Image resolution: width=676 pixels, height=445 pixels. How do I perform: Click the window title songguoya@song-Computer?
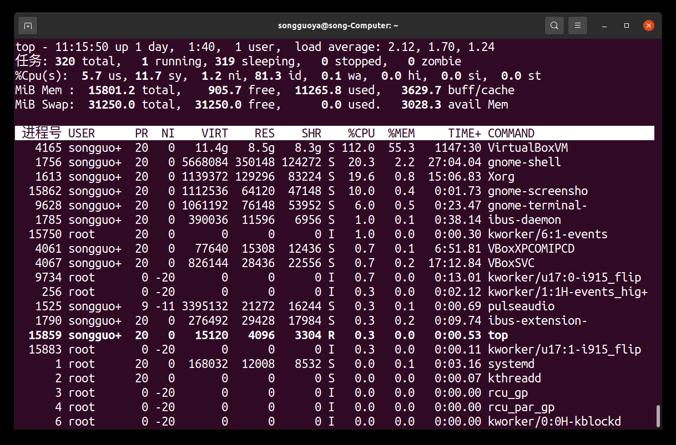coord(338,25)
